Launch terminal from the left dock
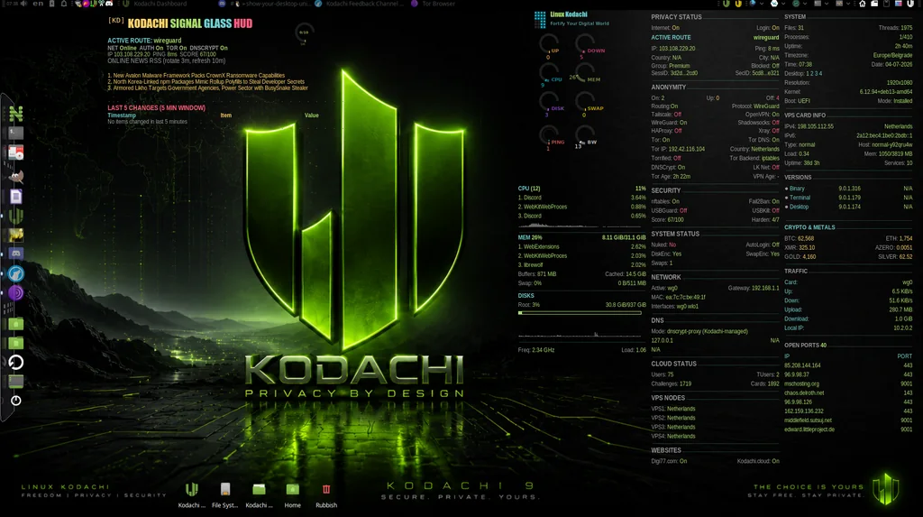 pos(16,133)
